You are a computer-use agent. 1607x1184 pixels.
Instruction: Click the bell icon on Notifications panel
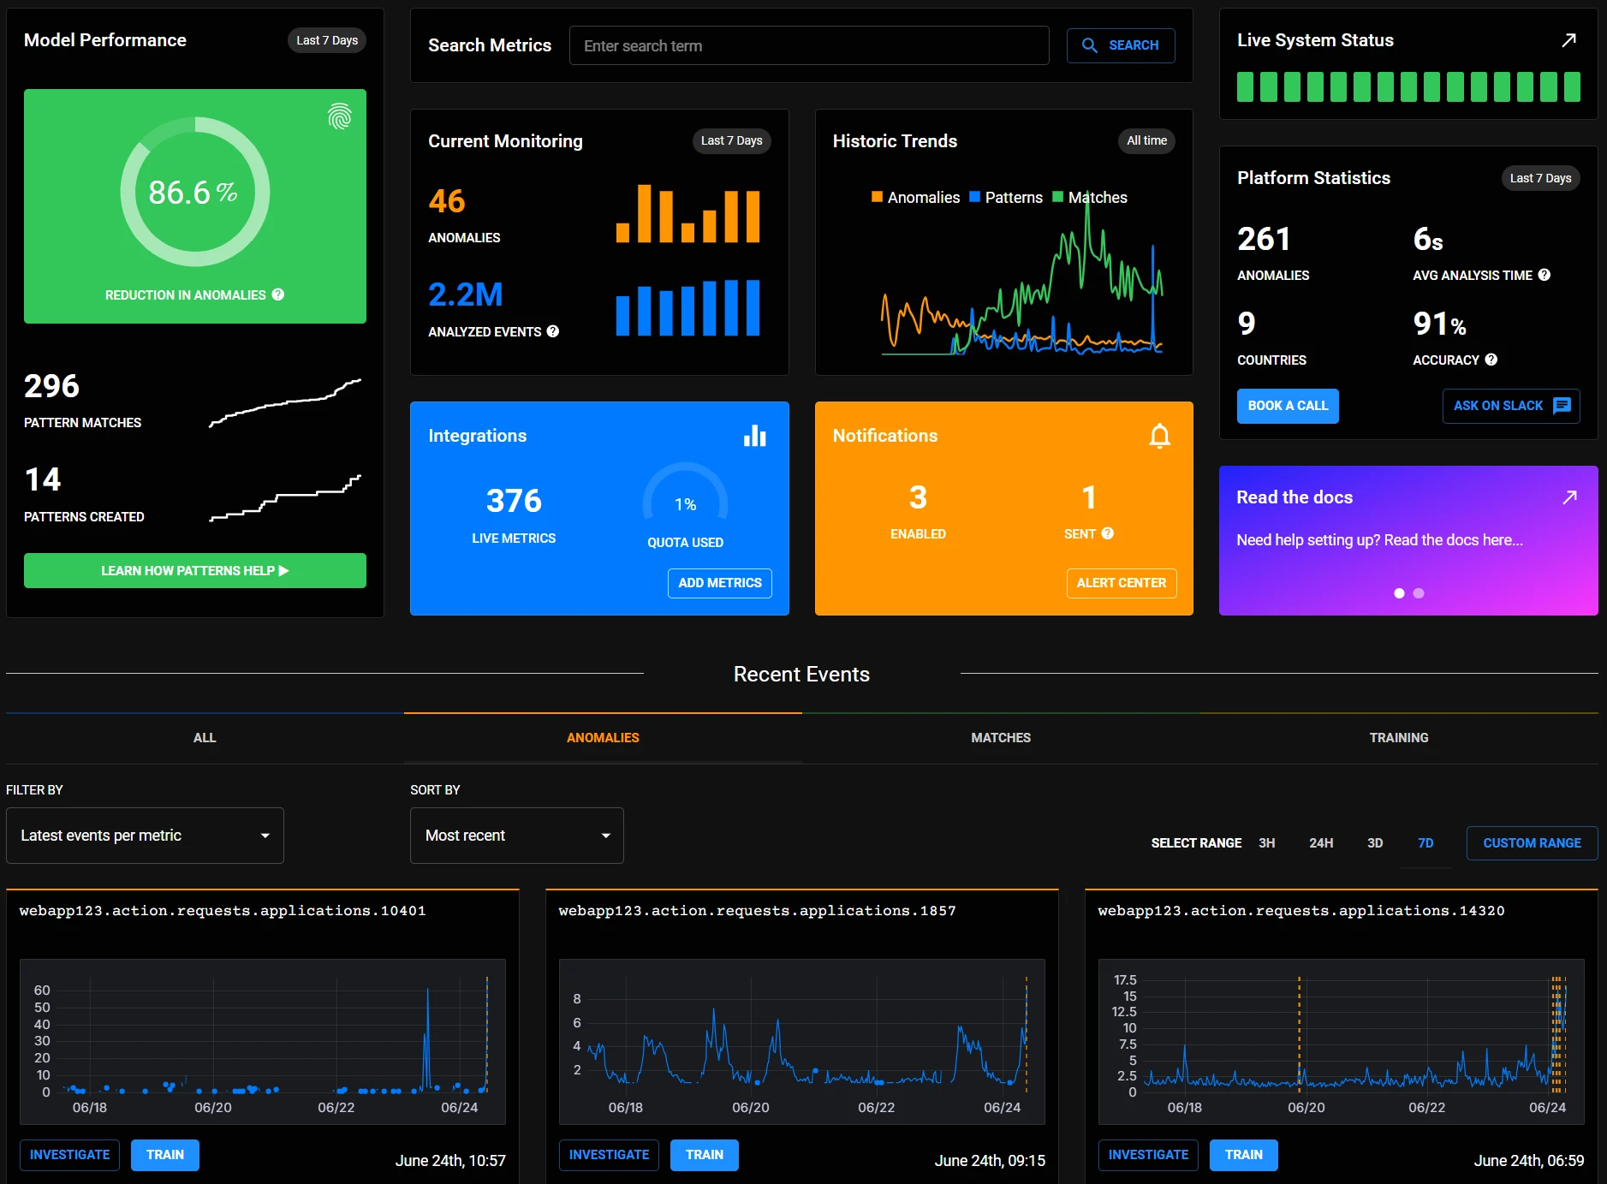(x=1160, y=436)
